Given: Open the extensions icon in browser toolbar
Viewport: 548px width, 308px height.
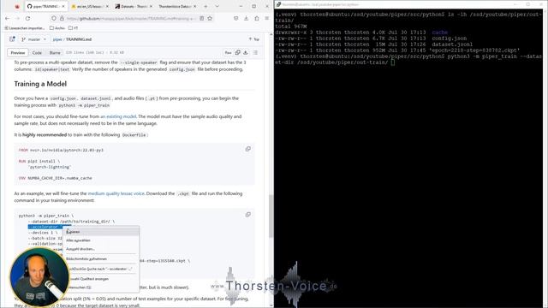Looking at the screenshot, I should 257,18.
